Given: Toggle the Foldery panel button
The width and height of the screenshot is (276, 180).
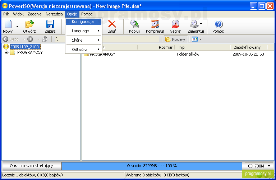Looking at the screenshot, I should tap(175, 39).
